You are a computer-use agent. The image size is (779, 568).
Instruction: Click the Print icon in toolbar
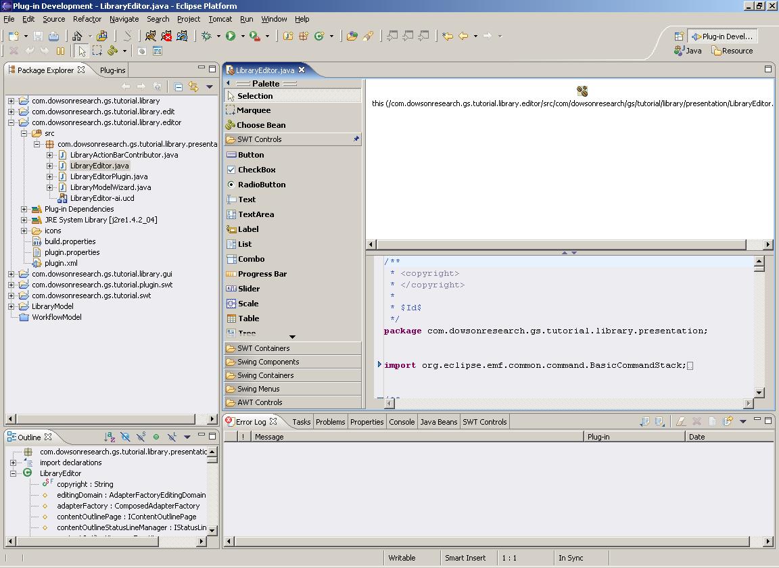(54, 36)
